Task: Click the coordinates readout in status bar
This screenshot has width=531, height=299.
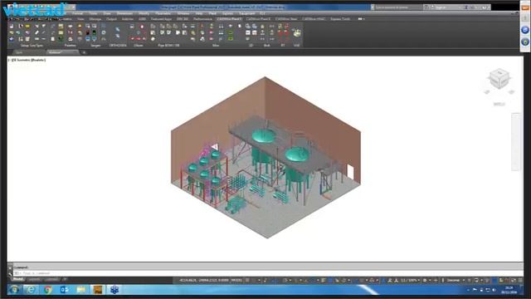Action: coord(203,280)
